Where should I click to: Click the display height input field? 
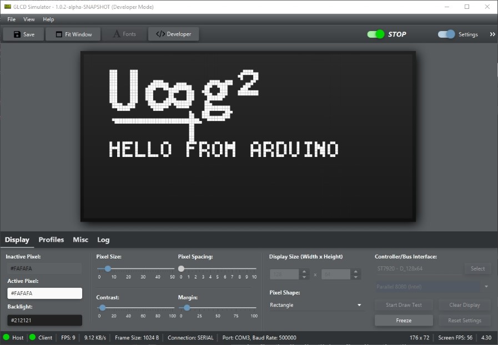pos(336,274)
